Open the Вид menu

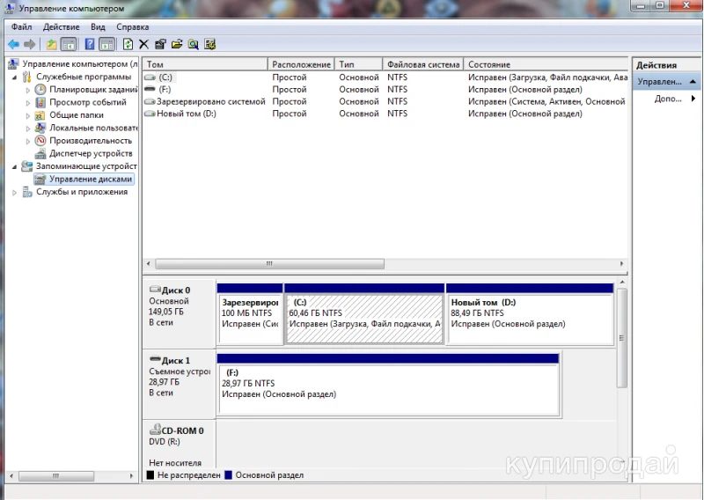tap(98, 27)
